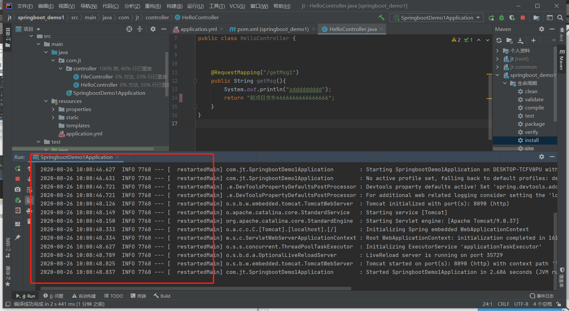Screen dimensions: 569x311
Task: Open Run panel settings gear
Action: pyautogui.click(x=542, y=157)
